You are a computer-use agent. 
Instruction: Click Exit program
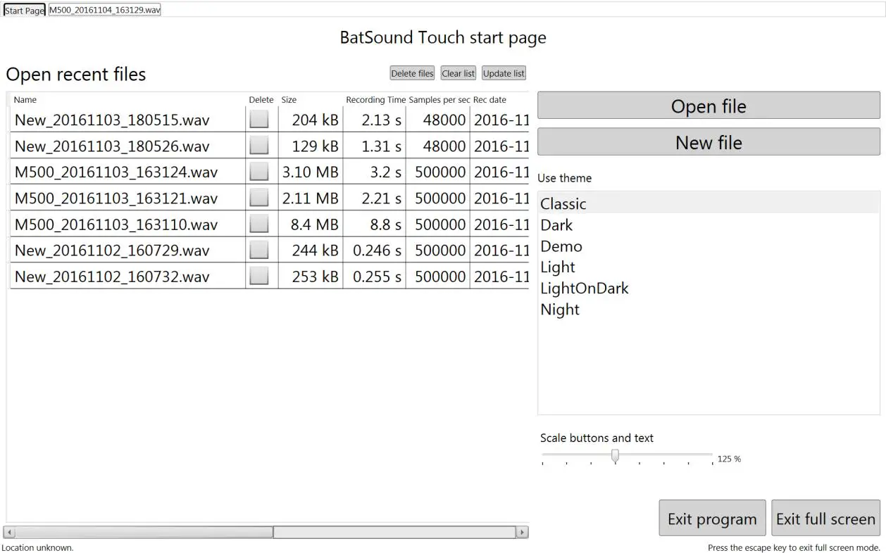pyautogui.click(x=712, y=518)
